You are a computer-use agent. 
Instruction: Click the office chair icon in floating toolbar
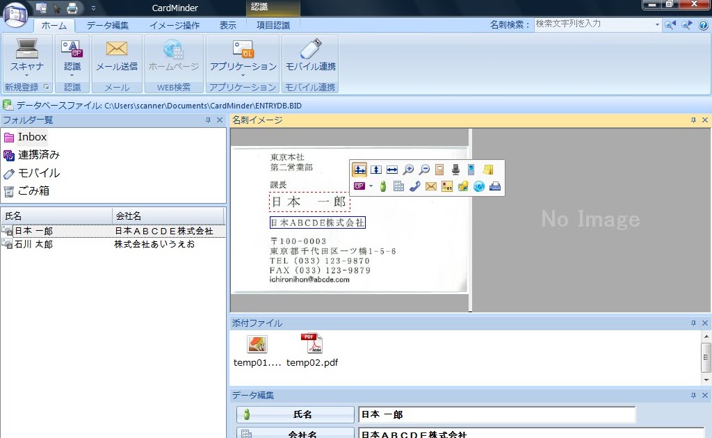point(455,170)
